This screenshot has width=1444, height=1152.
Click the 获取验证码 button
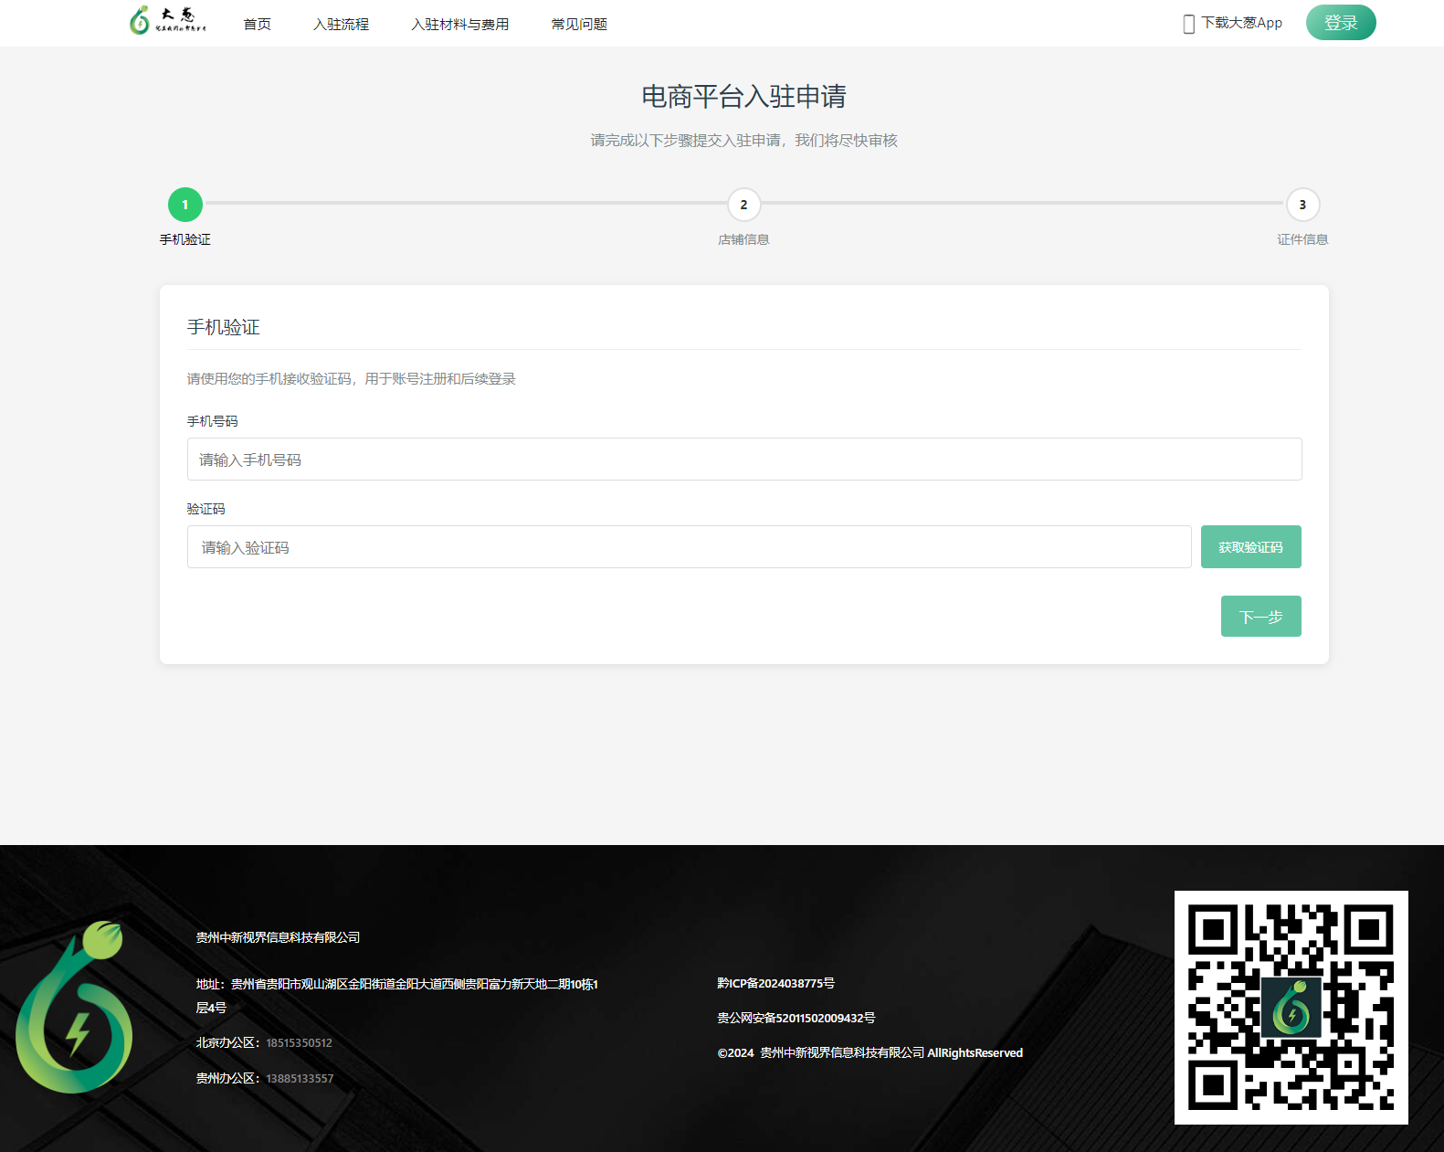[x=1250, y=546]
